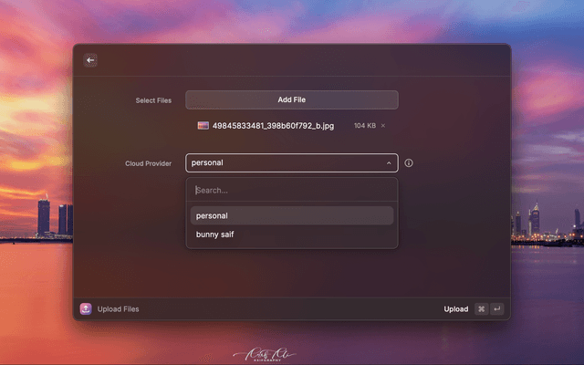The width and height of the screenshot is (584, 365).
Task: Click the Command key shortcut icon
Action: coord(481,309)
